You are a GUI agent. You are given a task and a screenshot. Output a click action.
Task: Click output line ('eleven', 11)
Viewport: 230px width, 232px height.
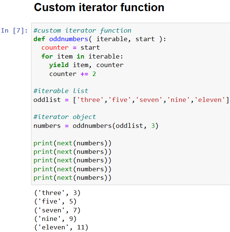pos(61,227)
